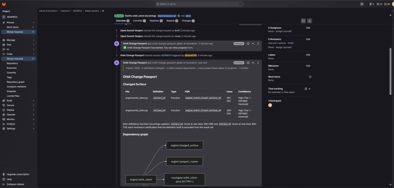Expand the Analyze menu
This screenshot has height=188, width=394.
[19, 124]
